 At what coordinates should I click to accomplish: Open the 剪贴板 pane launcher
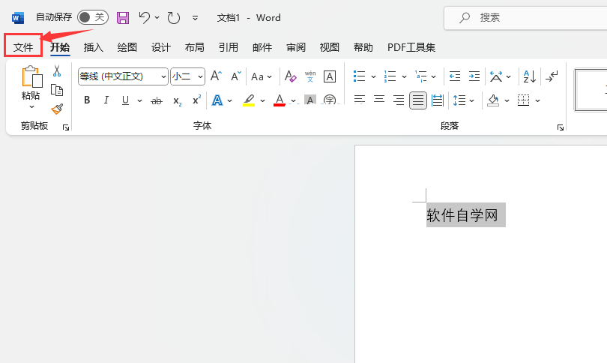click(x=66, y=127)
